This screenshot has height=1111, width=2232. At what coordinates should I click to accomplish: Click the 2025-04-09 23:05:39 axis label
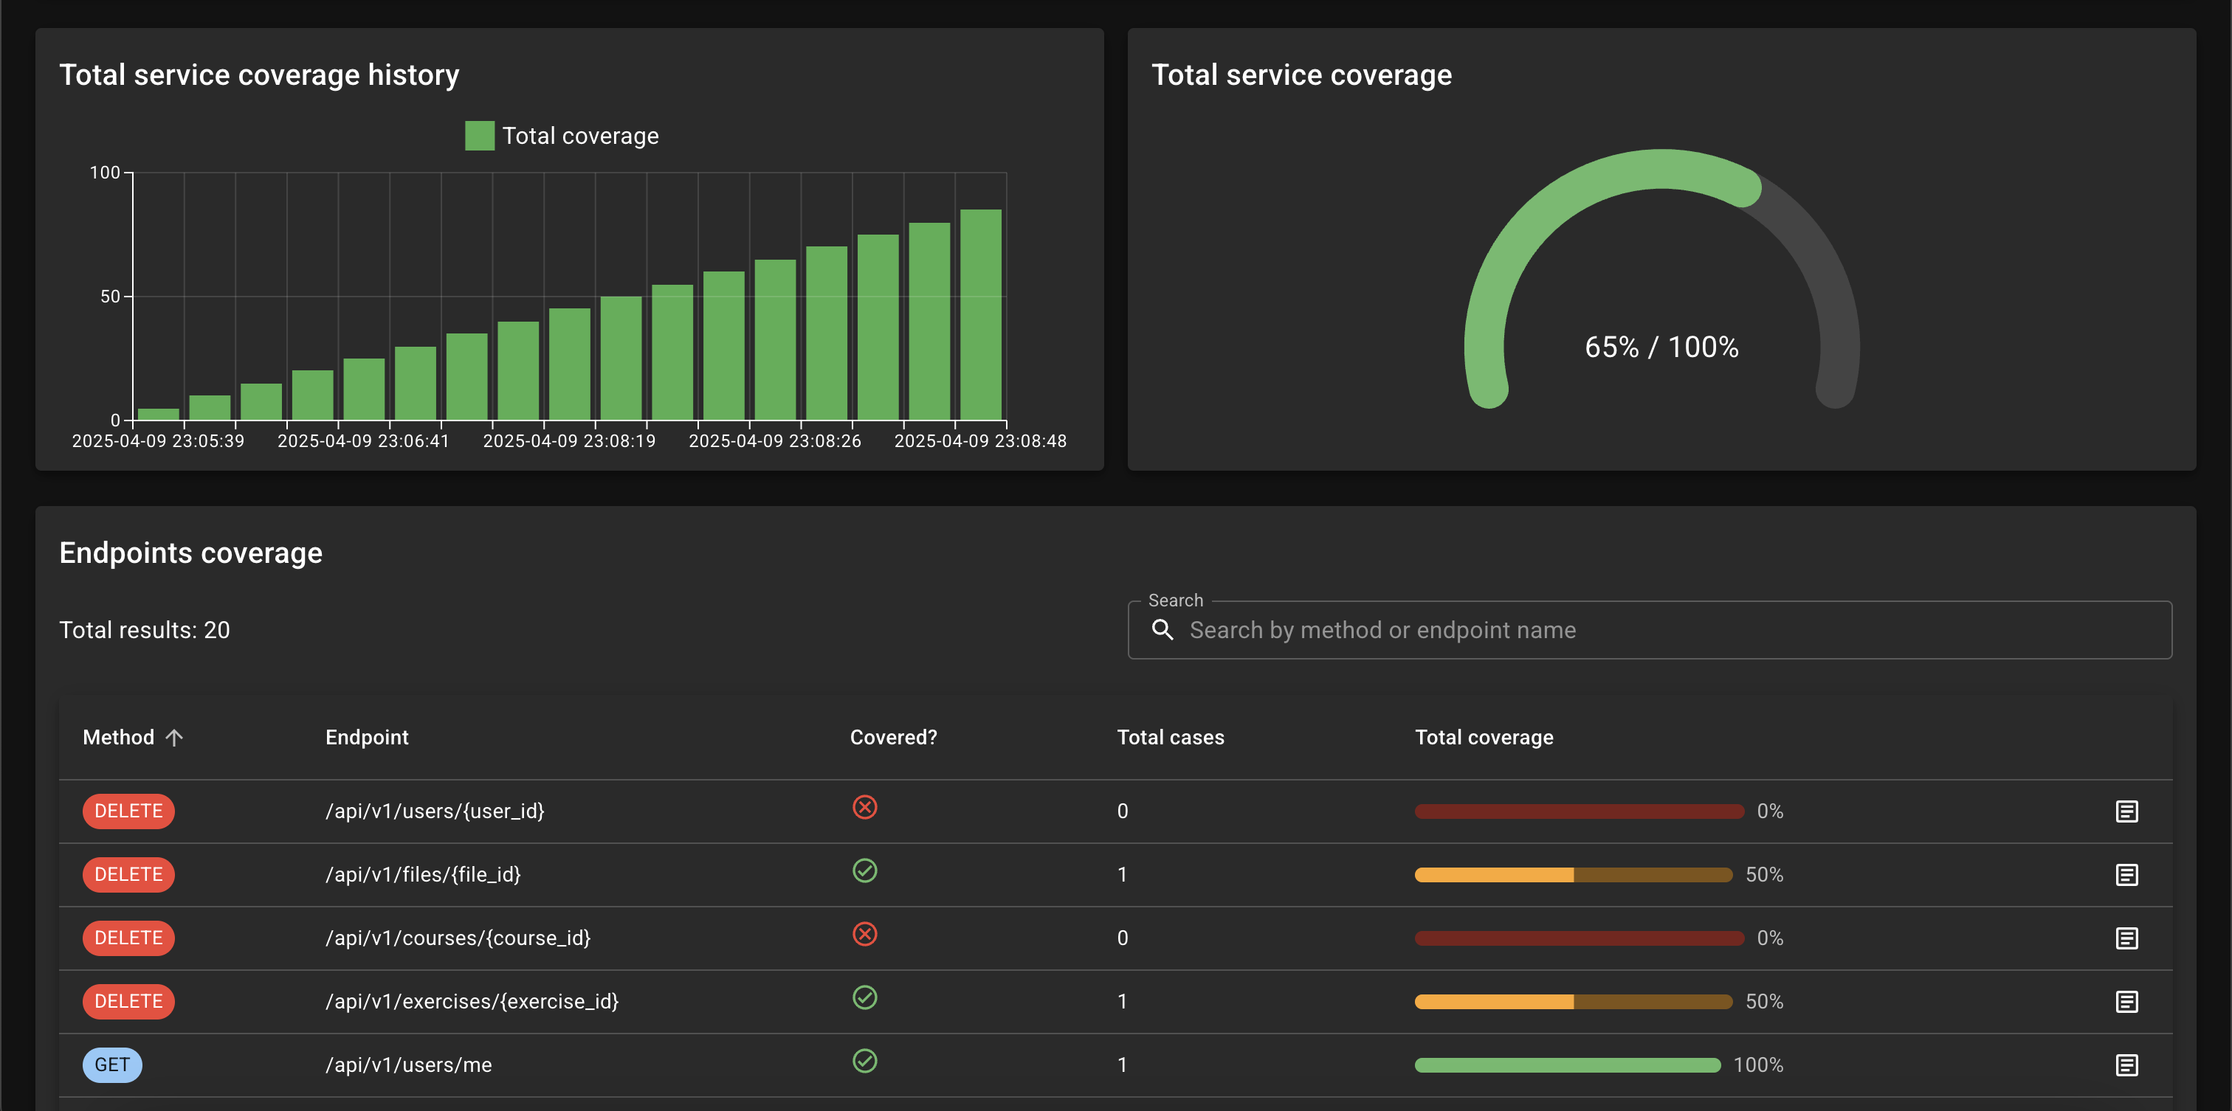158,442
